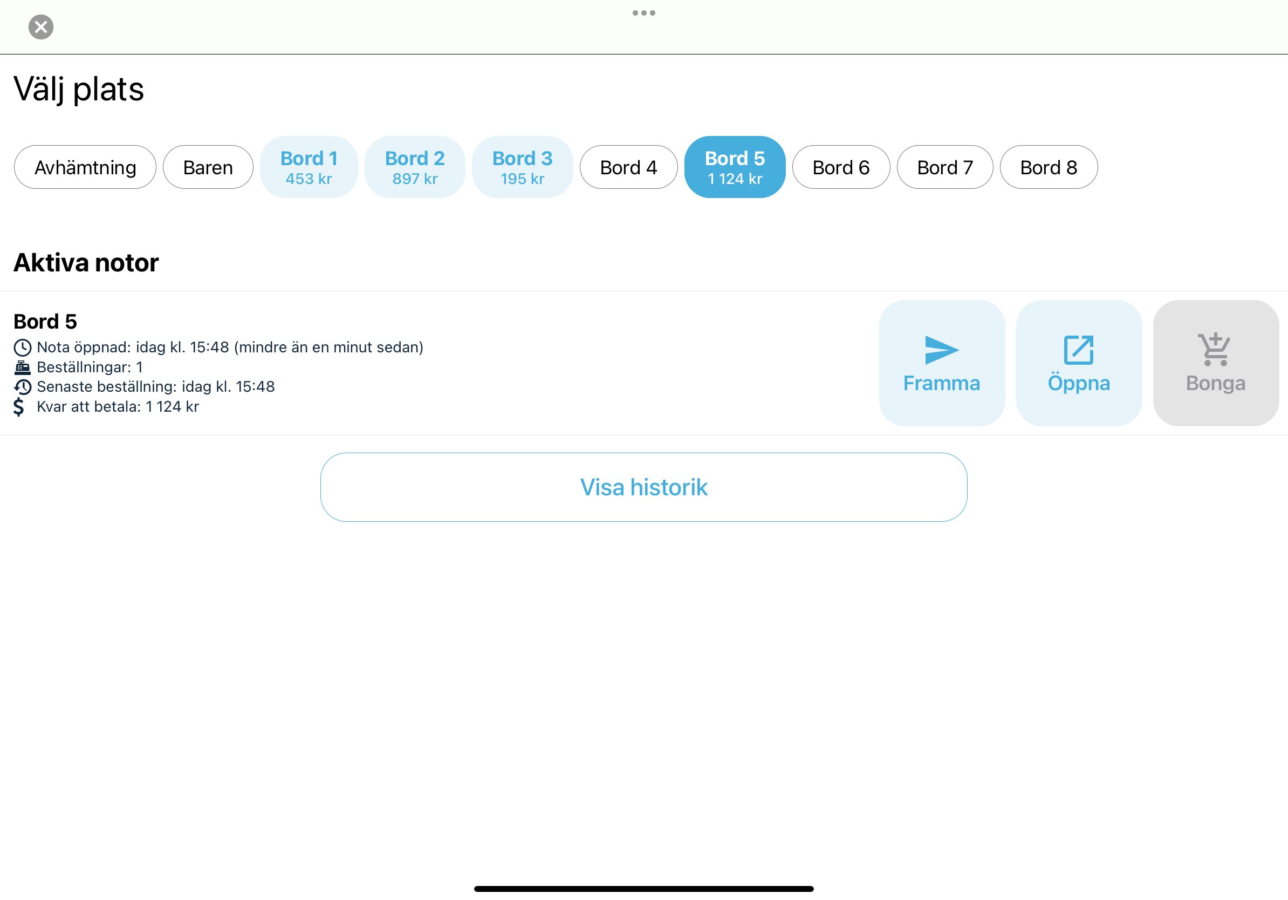Click the clock icon beside Nota öppnad
This screenshot has height=900, width=1288.
(23, 347)
